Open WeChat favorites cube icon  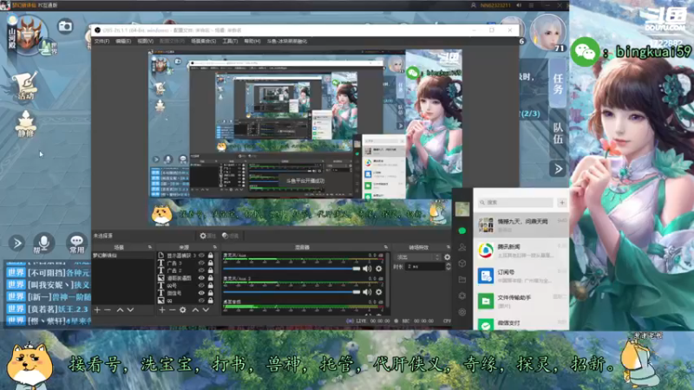[x=462, y=263]
